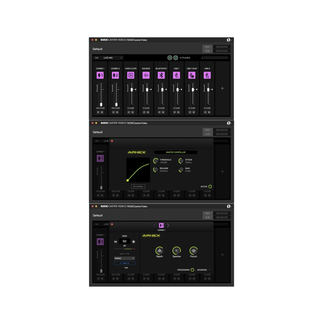The image size is (323, 323).
Task: Click the REC button in the middle window
Action: click(208, 130)
